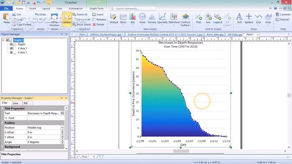Add Legend to graph
Viewport: 292px width, 164px height.
[x=217, y=19]
